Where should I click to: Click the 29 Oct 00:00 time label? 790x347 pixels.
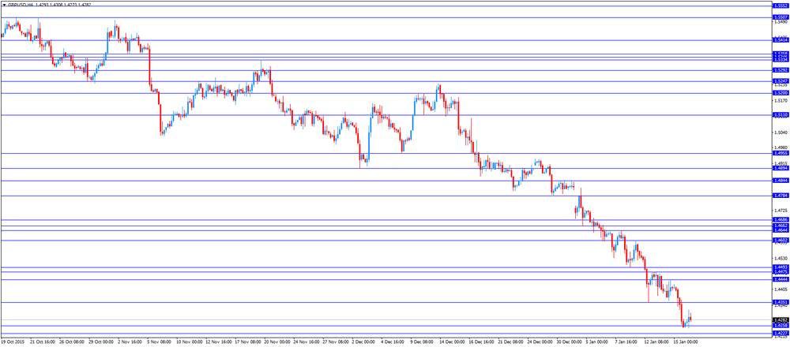click(100, 341)
